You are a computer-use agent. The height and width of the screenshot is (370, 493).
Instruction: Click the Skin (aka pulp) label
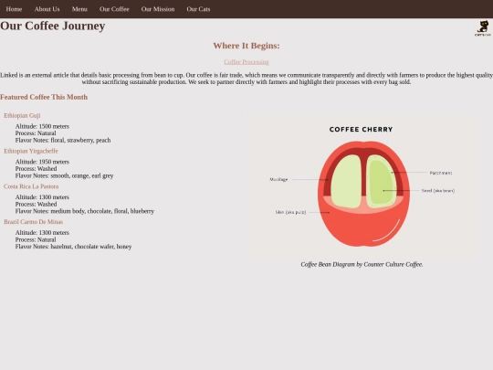point(290,212)
